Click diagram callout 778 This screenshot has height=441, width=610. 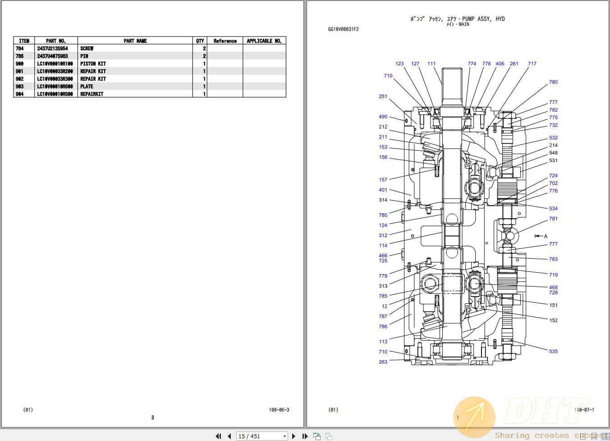pyautogui.click(x=486, y=64)
